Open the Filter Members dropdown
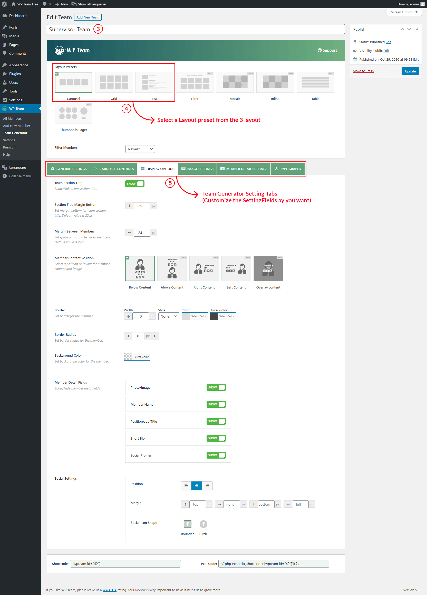 coord(140,149)
